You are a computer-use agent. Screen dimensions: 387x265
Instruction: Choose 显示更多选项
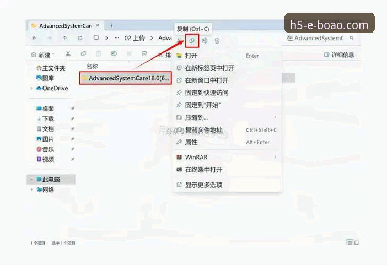click(227, 185)
